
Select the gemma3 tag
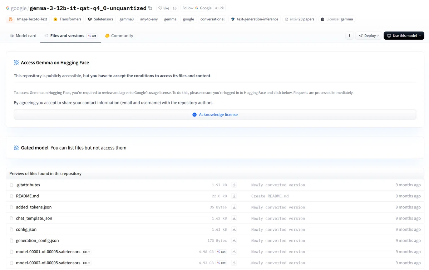127,19
